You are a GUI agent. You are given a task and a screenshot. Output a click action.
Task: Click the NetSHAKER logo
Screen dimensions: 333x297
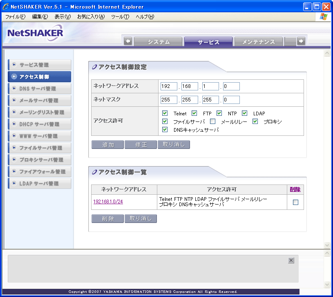(x=35, y=33)
